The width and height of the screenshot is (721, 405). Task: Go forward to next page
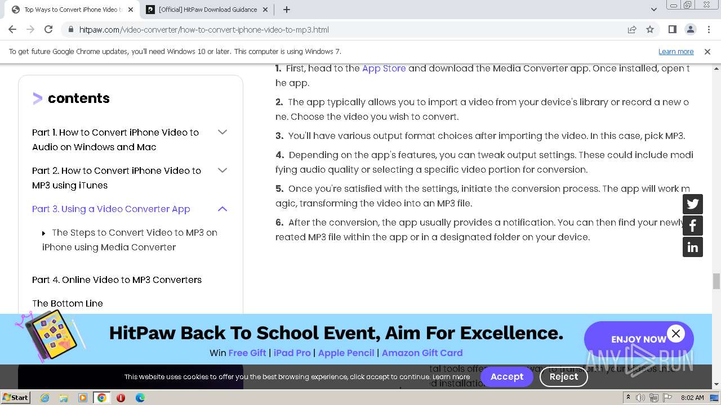click(x=30, y=29)
